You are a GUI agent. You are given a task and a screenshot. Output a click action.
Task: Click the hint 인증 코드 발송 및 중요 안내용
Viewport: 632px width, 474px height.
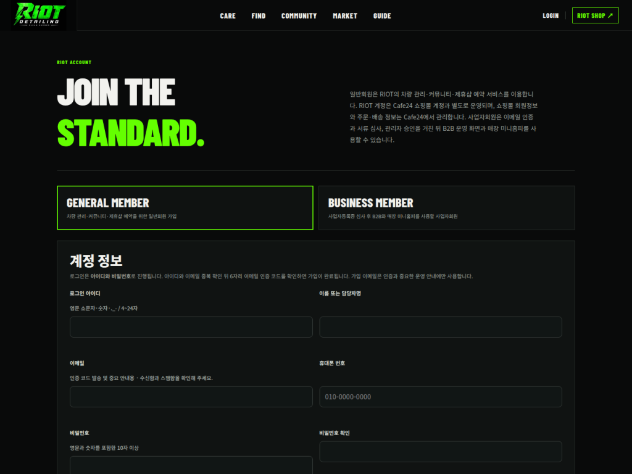point(141,378)
